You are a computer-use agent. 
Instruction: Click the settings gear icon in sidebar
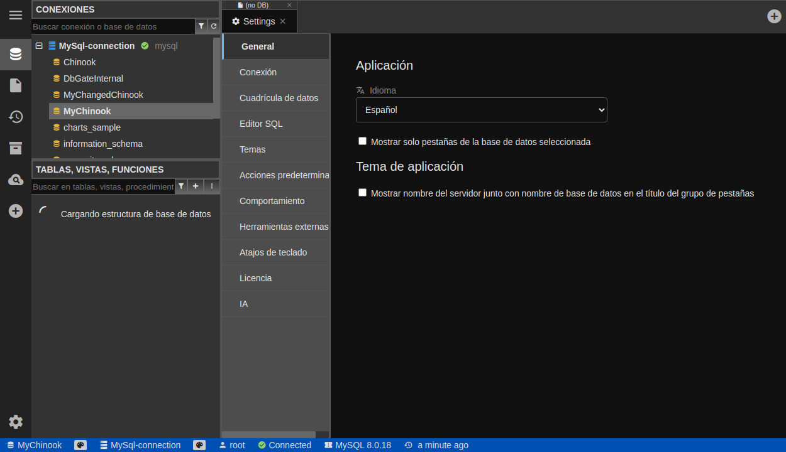[x=16, y=422]
